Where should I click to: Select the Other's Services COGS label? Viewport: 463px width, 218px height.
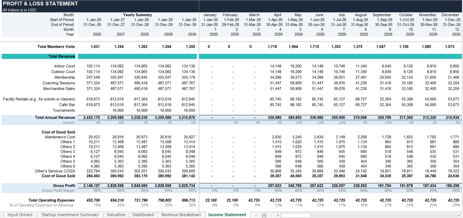[55, 171]
